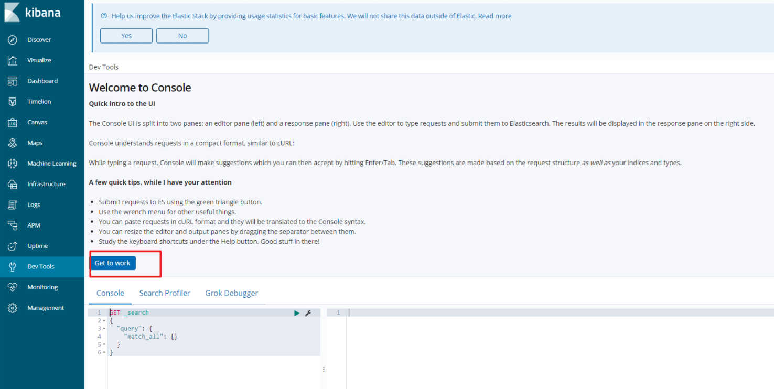The image size is (774, 389).
Task: Open Monitoring heartbeat icon in sidebar
Action: tap(13, 287)
